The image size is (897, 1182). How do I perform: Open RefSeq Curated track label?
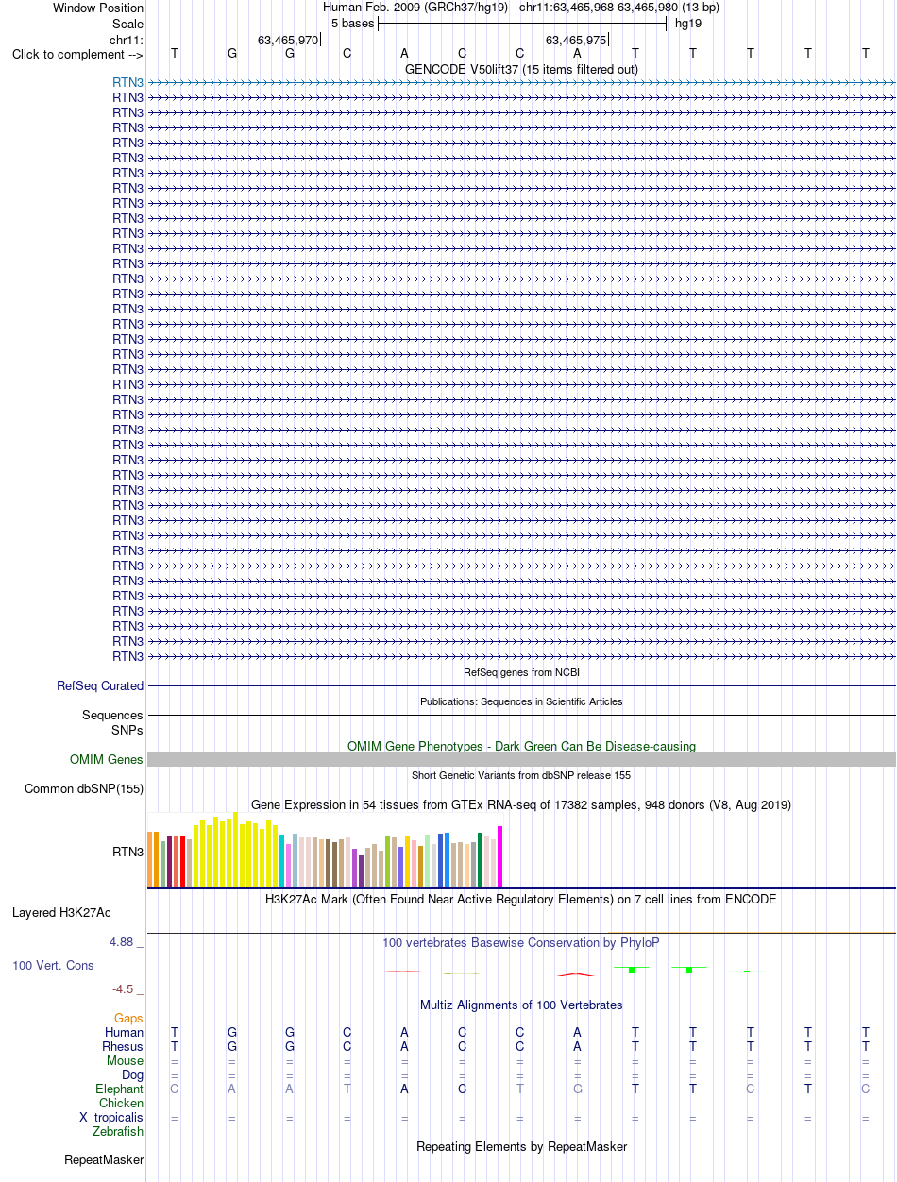(x=100, y=686)
